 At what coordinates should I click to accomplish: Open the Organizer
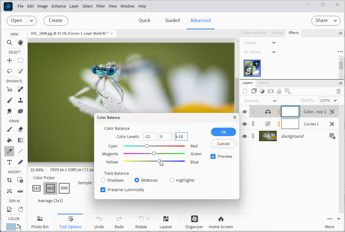(x=194, y=222)
